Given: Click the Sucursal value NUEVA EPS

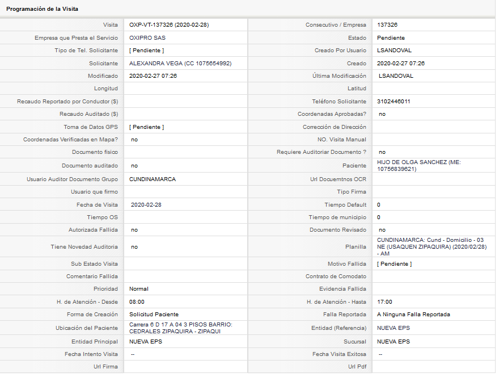Looking at the screenshot, I should point(394,342).
